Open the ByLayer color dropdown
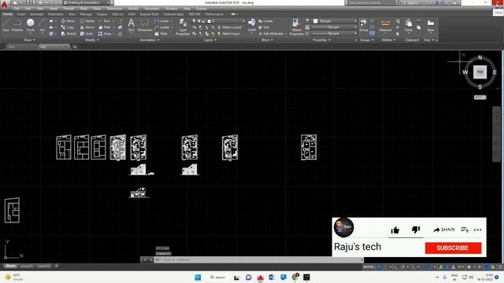The image size is (504, 283). [335, 21]
